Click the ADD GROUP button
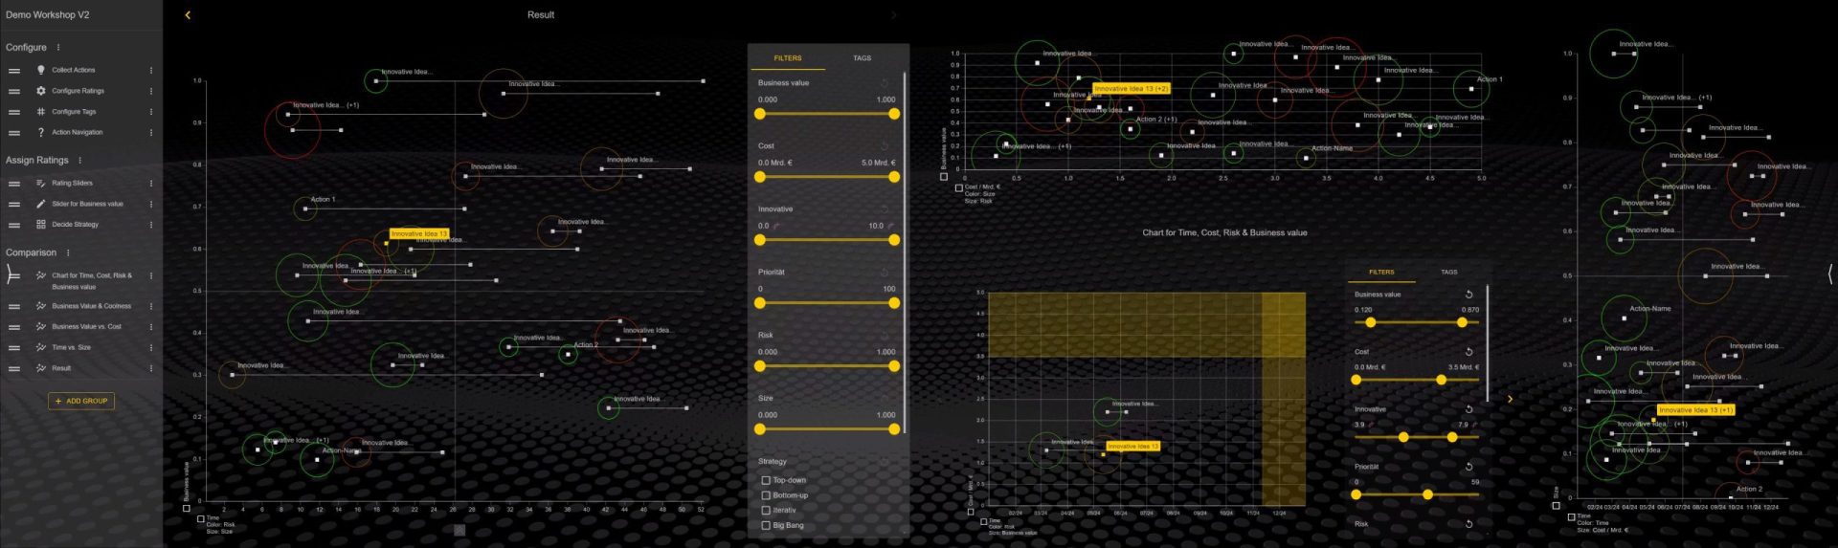1838x548 pixels. [x=81, y=401]
